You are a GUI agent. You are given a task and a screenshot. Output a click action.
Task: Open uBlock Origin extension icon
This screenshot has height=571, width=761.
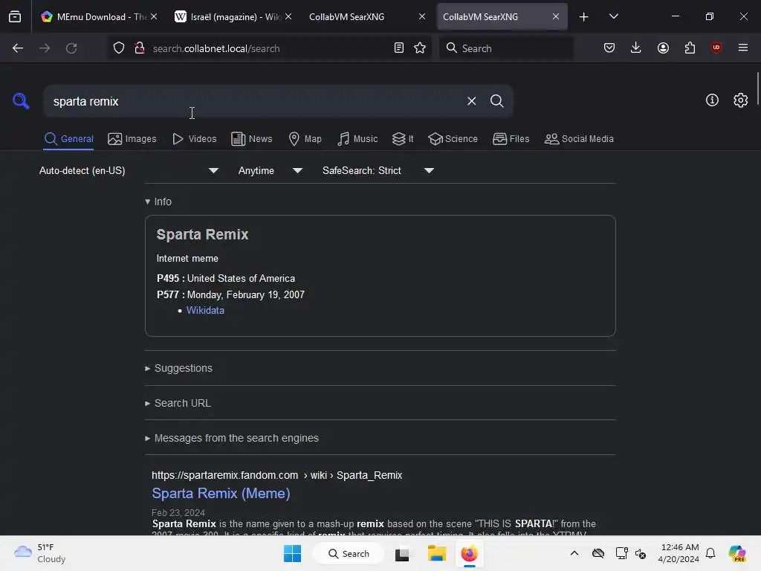[716, 48]
